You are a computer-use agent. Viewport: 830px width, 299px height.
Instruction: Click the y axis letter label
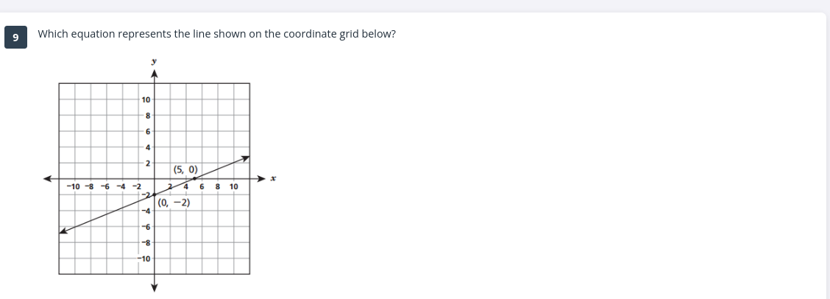(x=155, y=62)
